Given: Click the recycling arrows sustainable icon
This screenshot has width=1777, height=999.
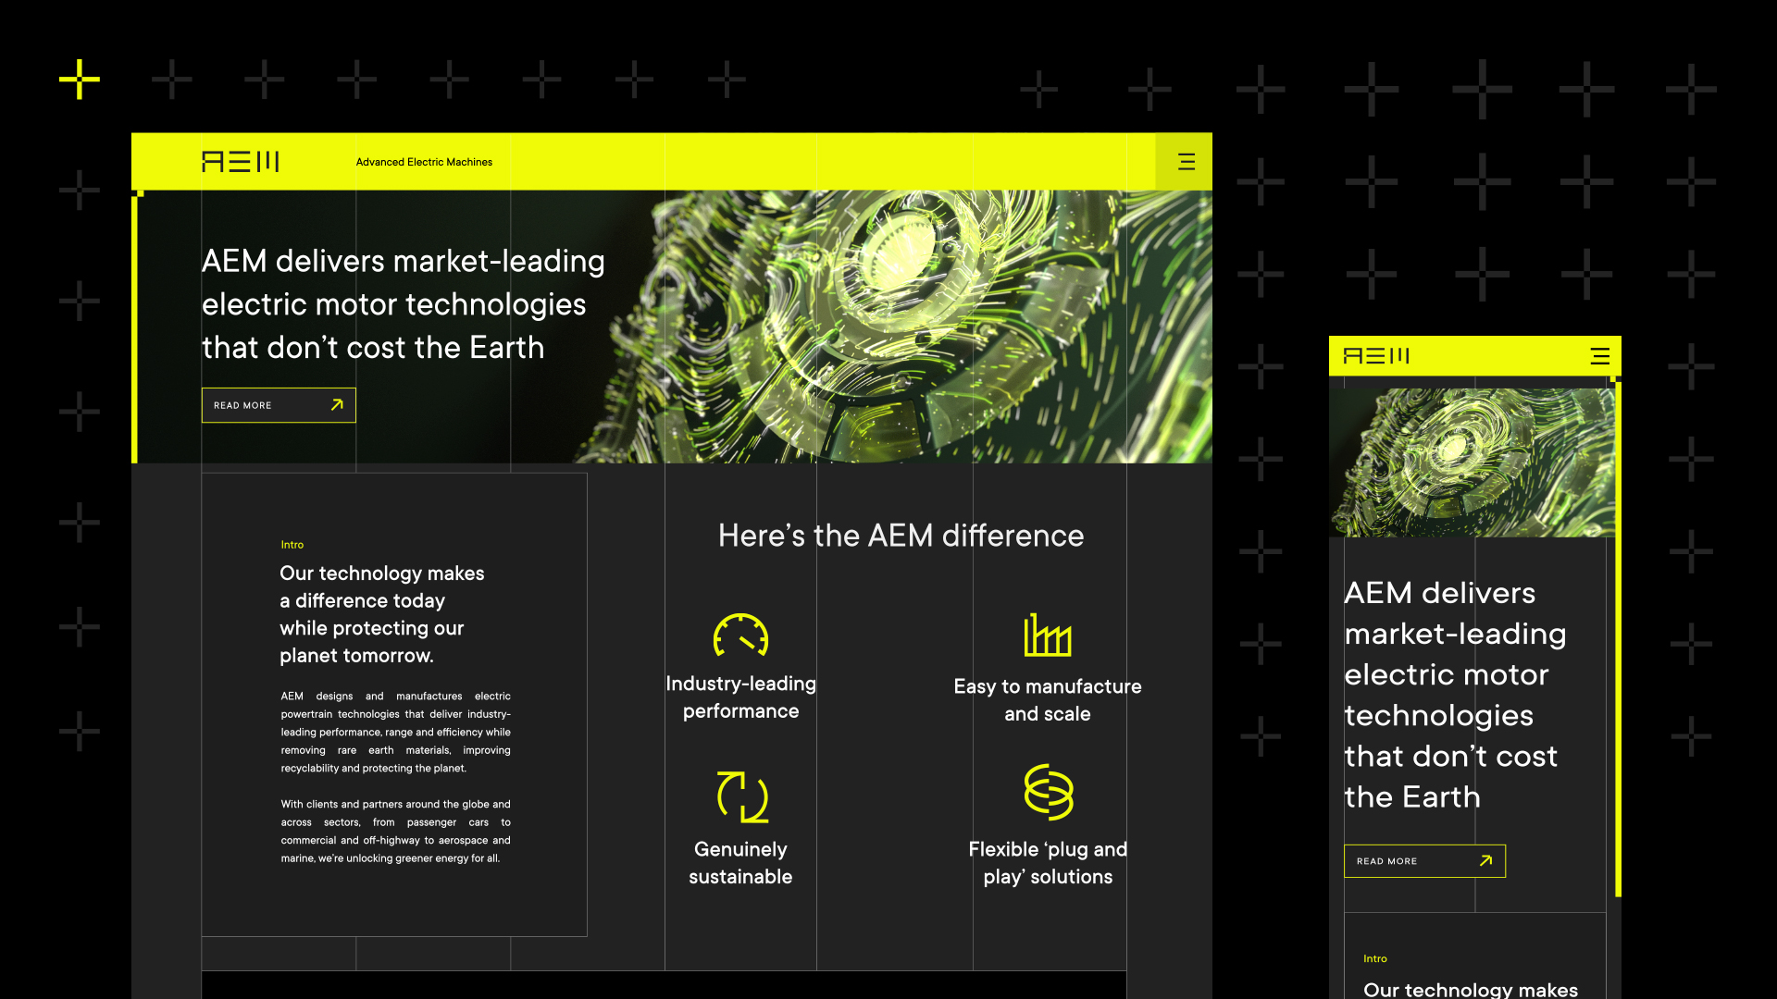Looking at the screenshot, I should click(x=742, y=796).
